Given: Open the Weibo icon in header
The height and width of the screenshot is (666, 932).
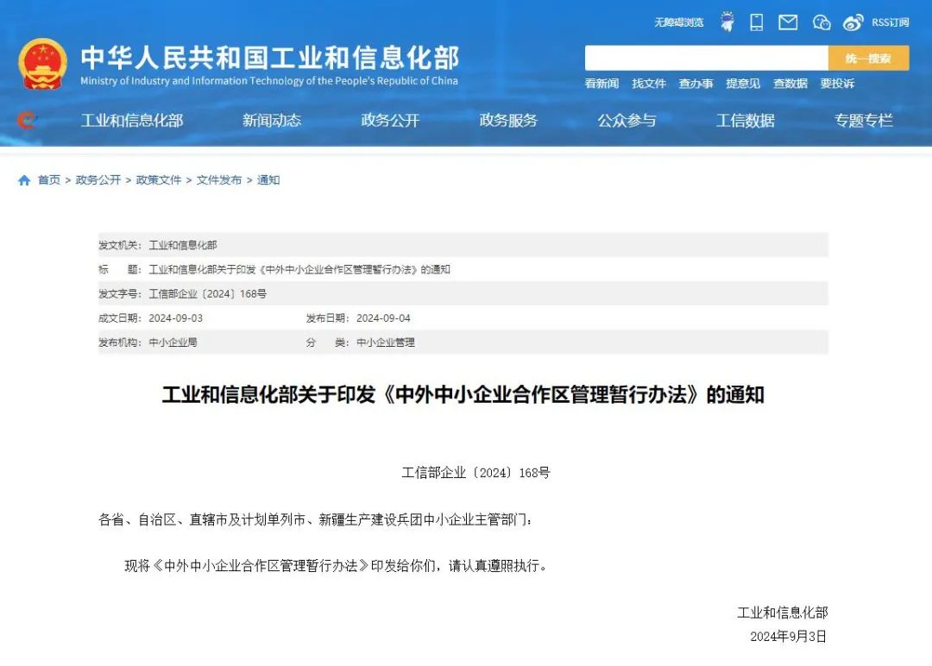Looking at the screenshot, I should click(x=853, y=23).
